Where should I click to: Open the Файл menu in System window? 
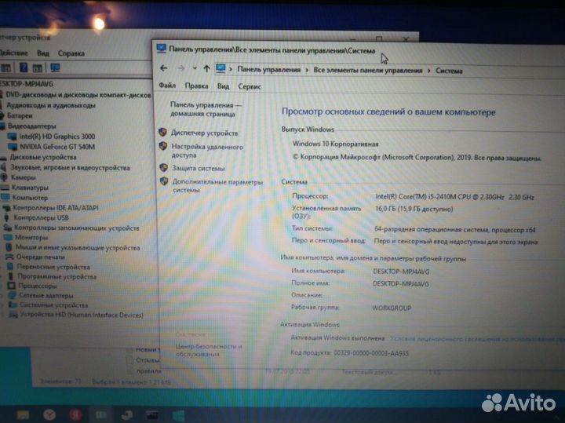point(167,86)
